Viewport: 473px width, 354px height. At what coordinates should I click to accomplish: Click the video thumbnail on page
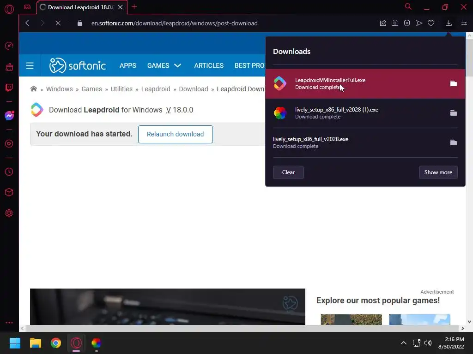pyautogui.click(x=167, y=307)
